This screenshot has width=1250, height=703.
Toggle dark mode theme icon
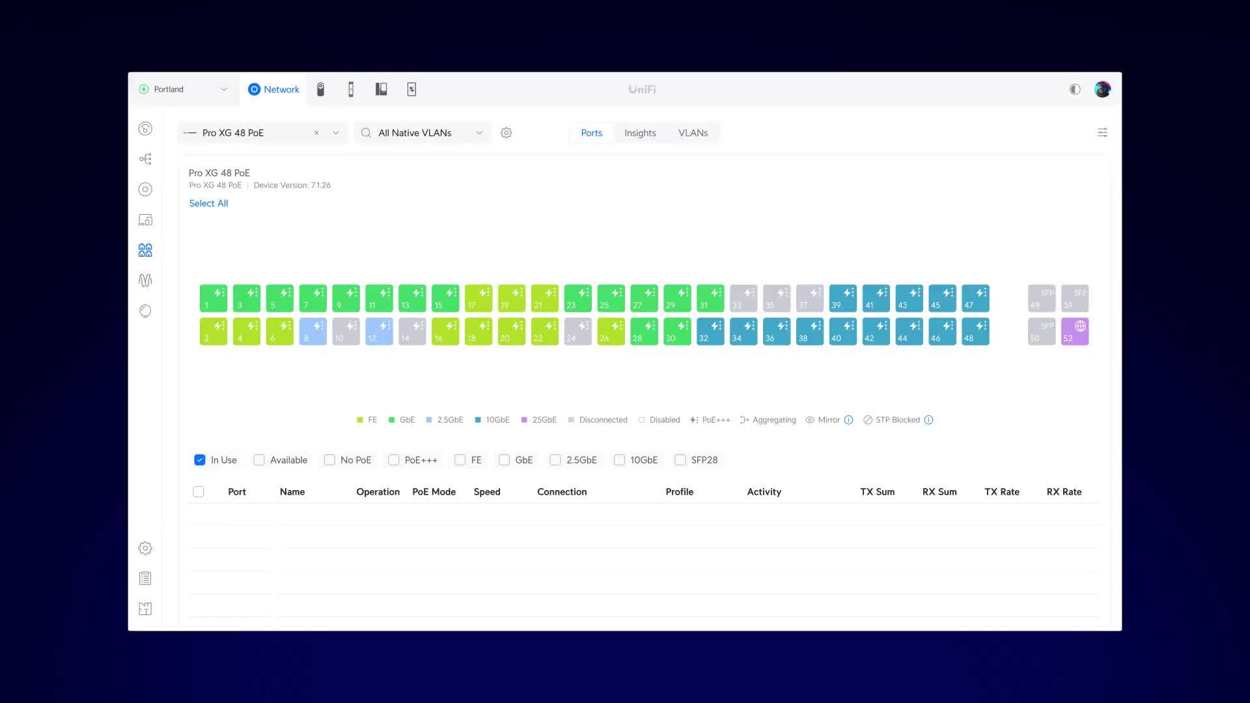pyautogui.click(x=1075, y=89)
